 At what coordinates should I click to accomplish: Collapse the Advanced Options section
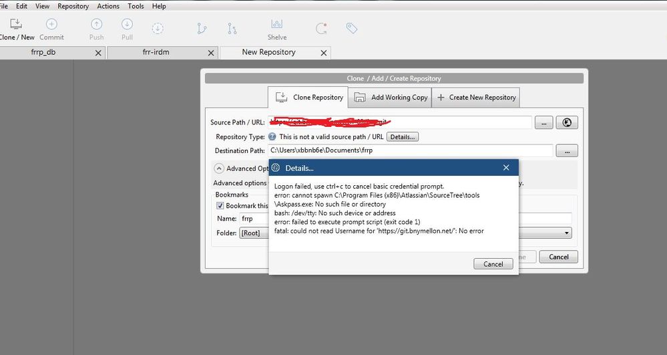[x=218, y=168]
